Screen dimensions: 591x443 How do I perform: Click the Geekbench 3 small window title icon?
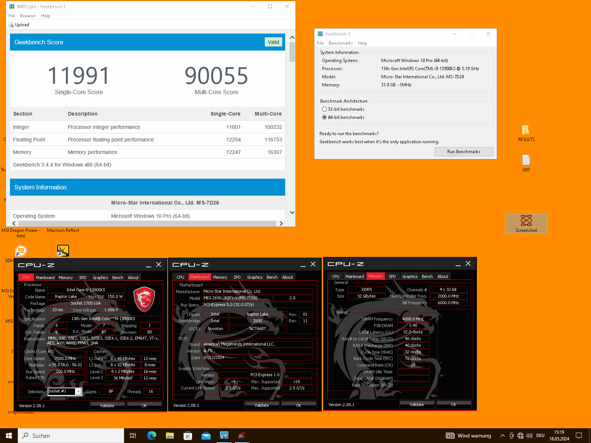(320, 34)
